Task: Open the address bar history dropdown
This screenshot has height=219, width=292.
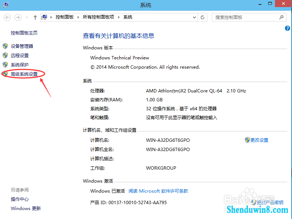Action: (x=194, y=17)
